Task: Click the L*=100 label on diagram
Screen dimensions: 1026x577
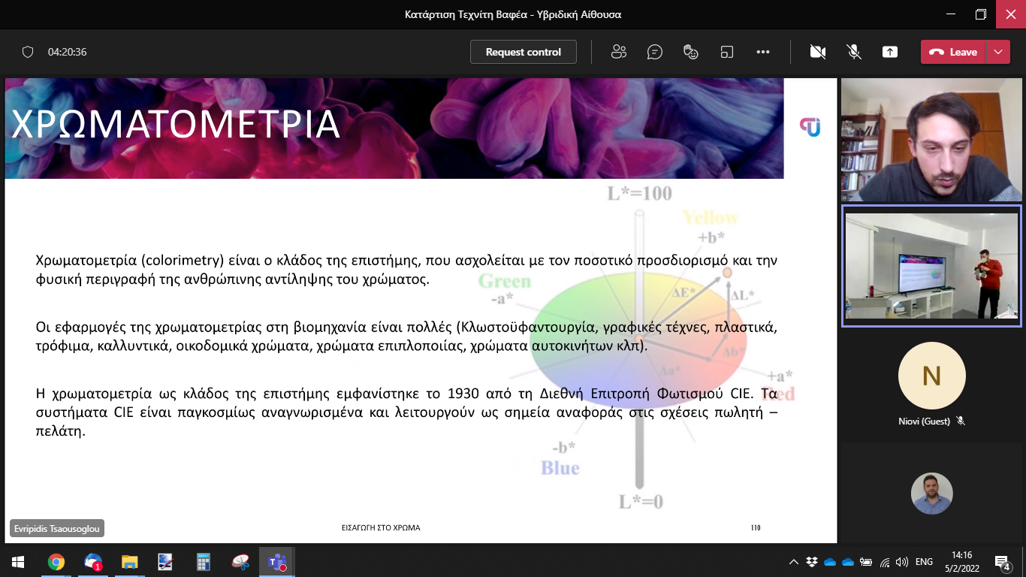Action: click(640, 194)
